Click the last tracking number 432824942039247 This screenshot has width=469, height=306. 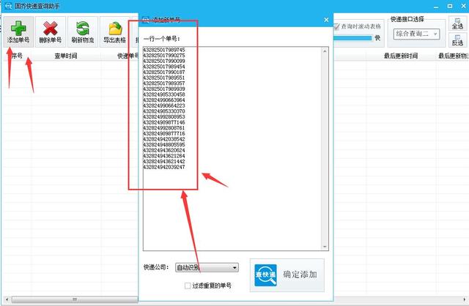(x=164, y=167)
